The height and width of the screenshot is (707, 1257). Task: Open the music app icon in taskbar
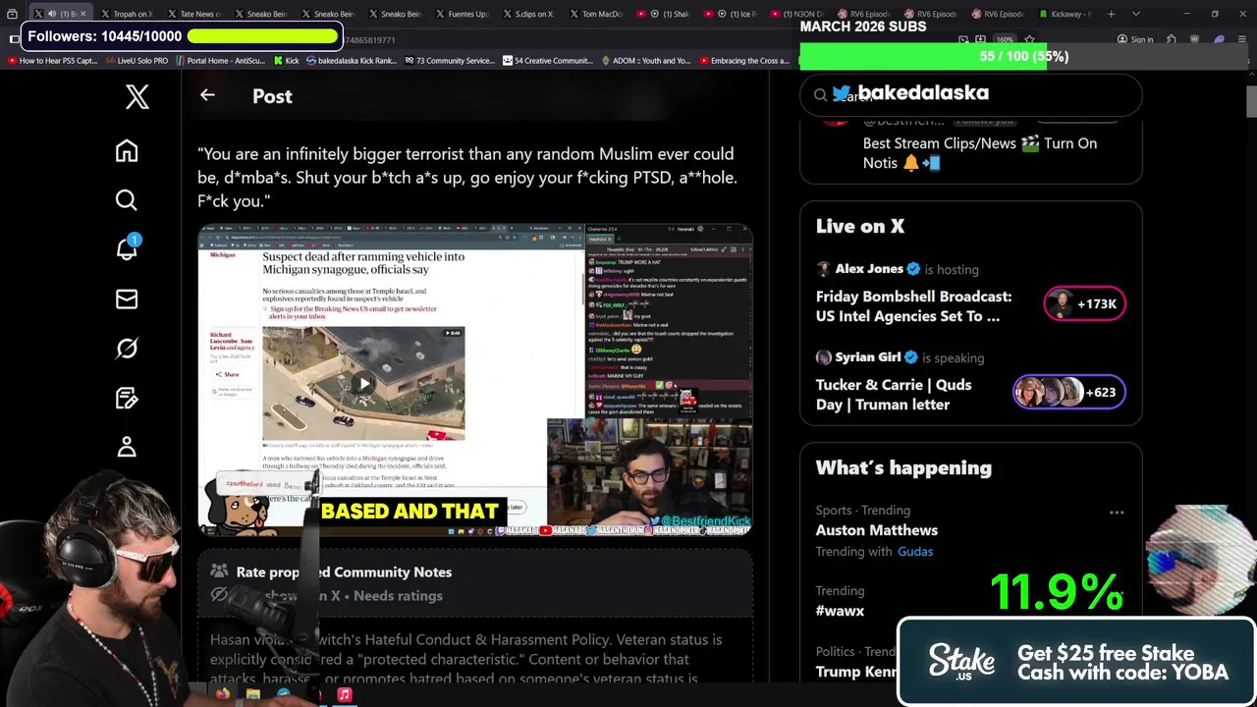[345, 695]
